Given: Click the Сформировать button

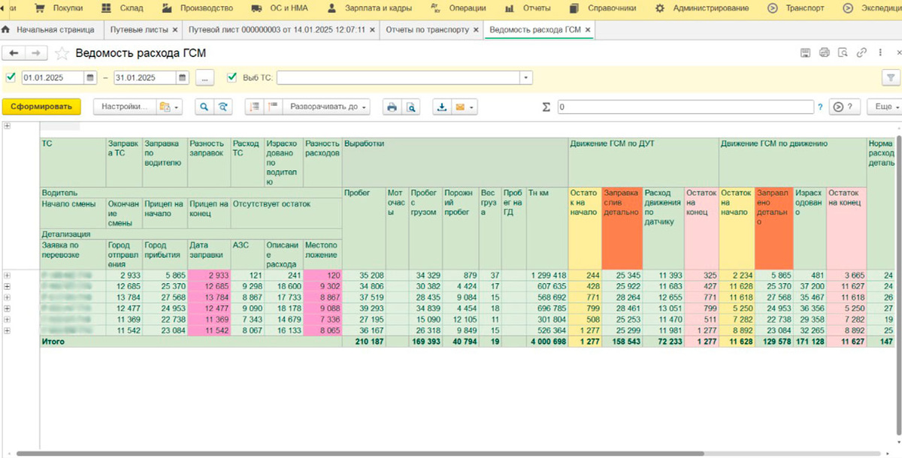Looking at the screenshot, I should coord(41,107).
